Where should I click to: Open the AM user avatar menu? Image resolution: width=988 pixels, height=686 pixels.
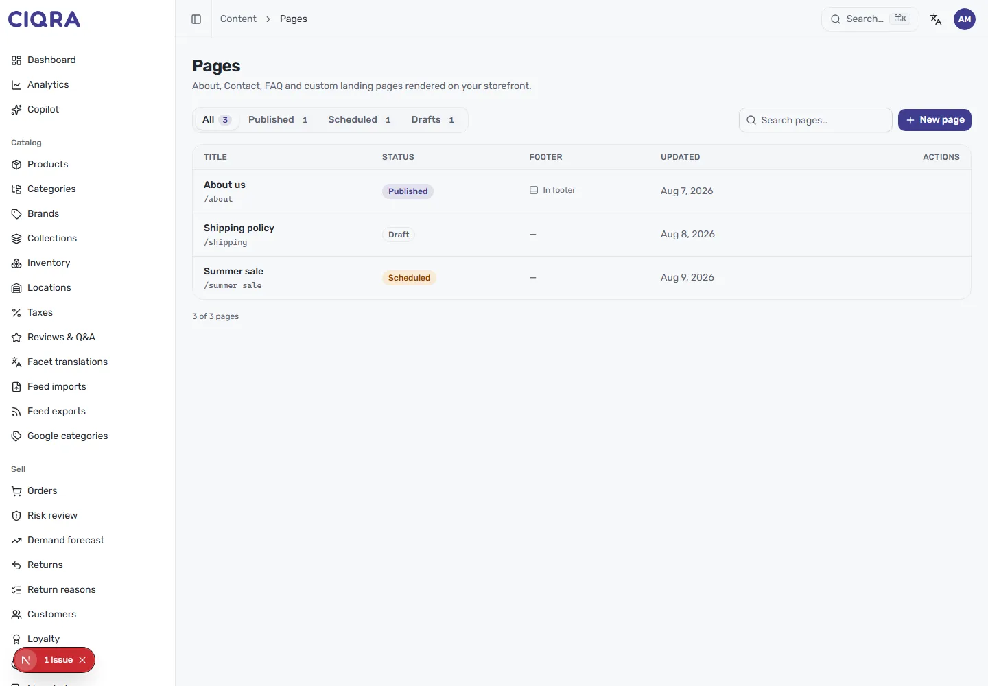(965, 19)
